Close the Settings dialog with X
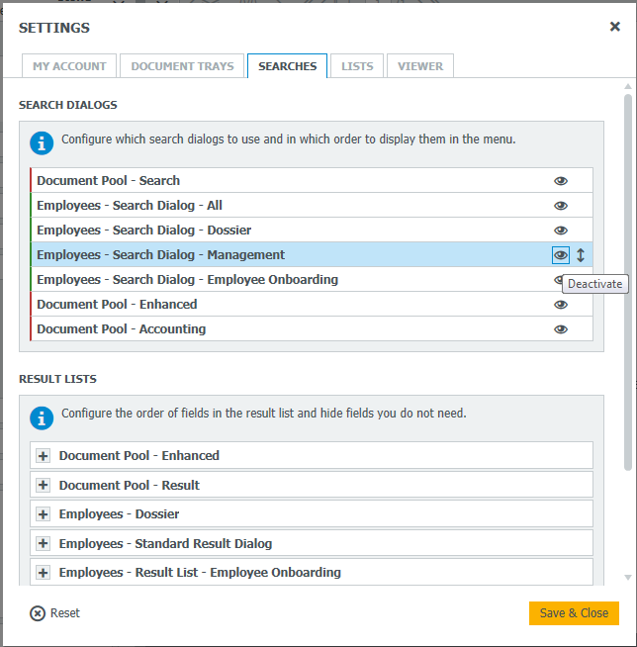 [614, 27]
